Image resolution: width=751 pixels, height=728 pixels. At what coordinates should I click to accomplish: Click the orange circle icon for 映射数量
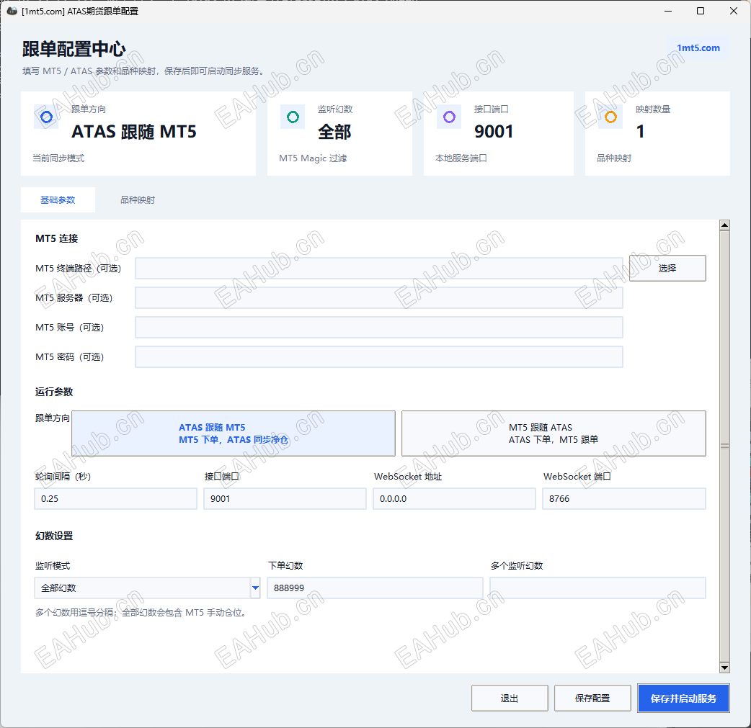pyautogui.click(x=610, y=117)
